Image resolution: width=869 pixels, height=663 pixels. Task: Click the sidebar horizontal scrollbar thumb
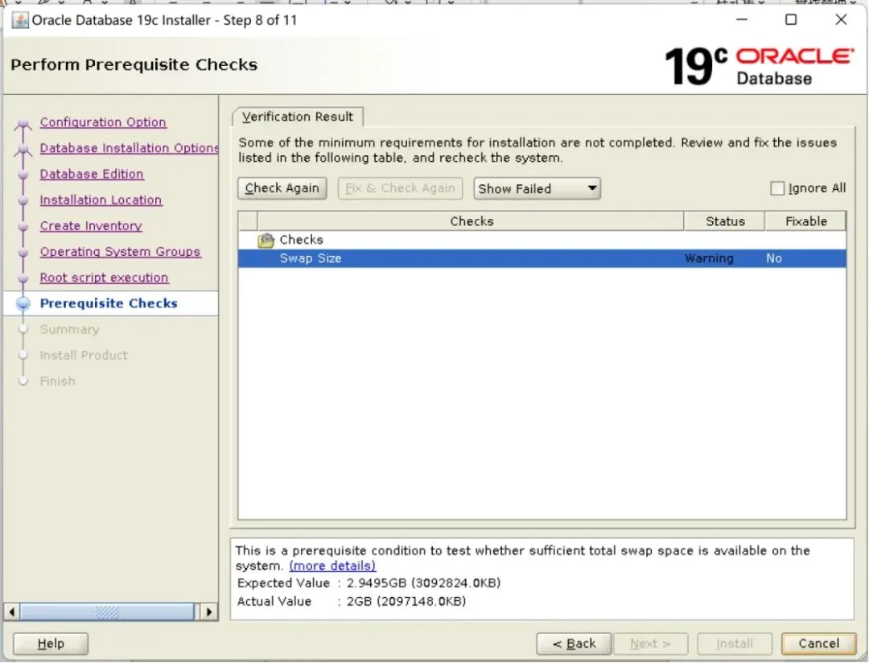pos(107,612)
